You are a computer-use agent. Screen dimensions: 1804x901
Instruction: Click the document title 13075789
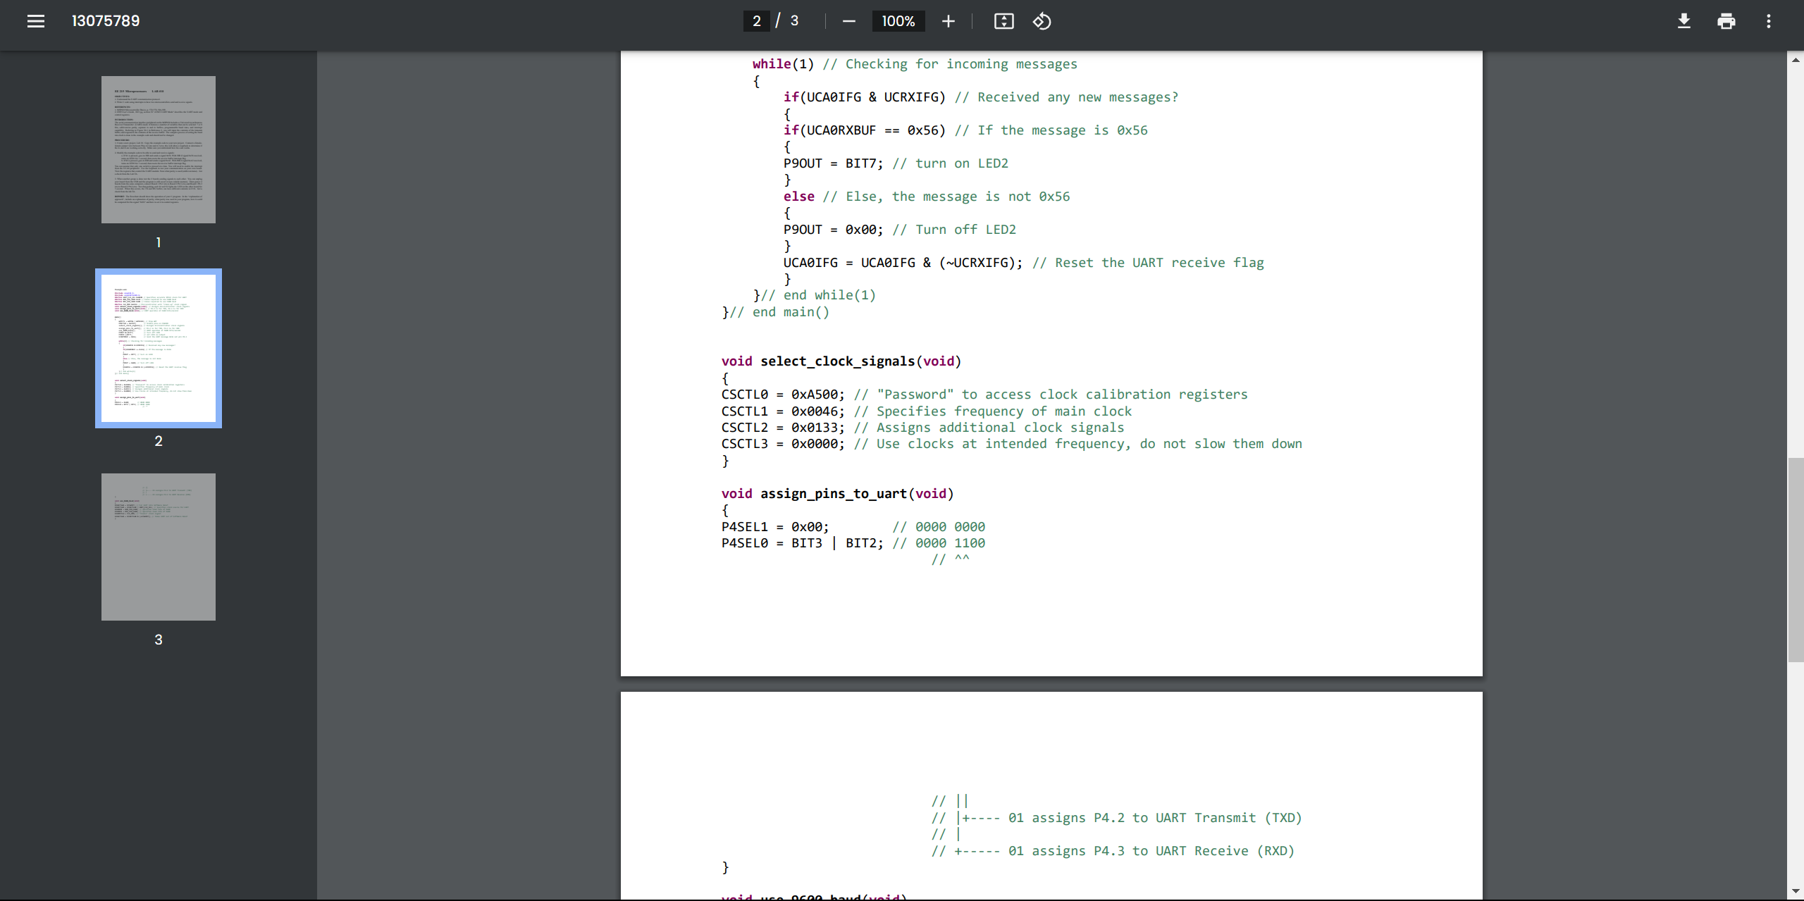point(106,21)
